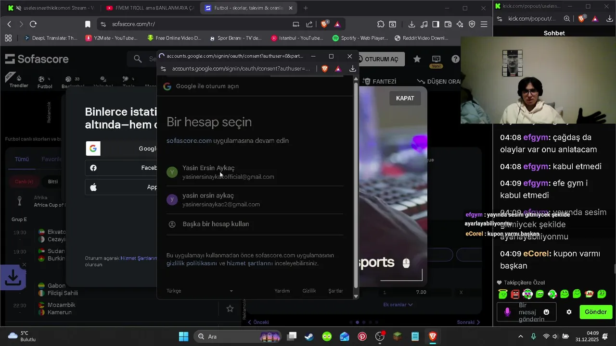
Task: Open the gizlilik politikasını link
Action: pyautogui.click(x=192, y=263)
